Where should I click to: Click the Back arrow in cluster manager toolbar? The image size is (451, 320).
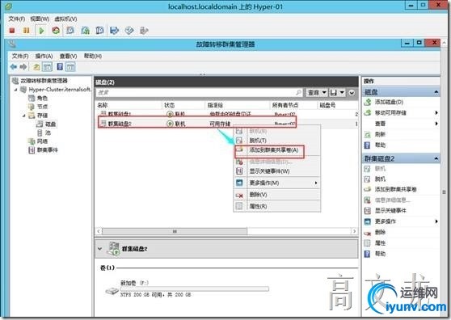click(x=14, y=67)
